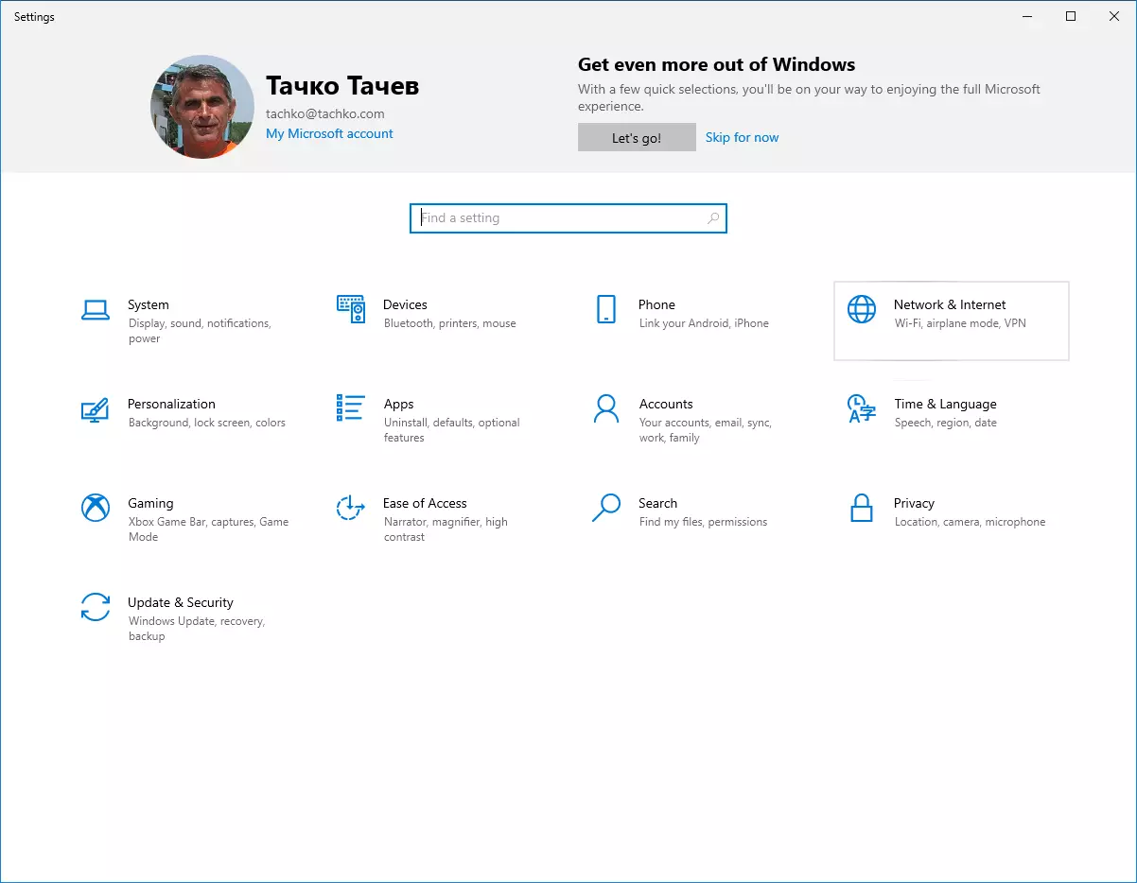Select the Ease of Access title text
The image size is (1137, 883).
pos(425,503)
